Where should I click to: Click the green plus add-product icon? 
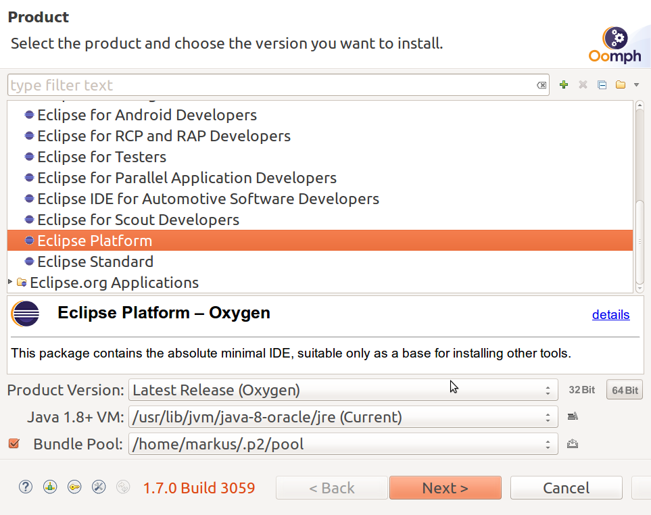coord(563,84)
